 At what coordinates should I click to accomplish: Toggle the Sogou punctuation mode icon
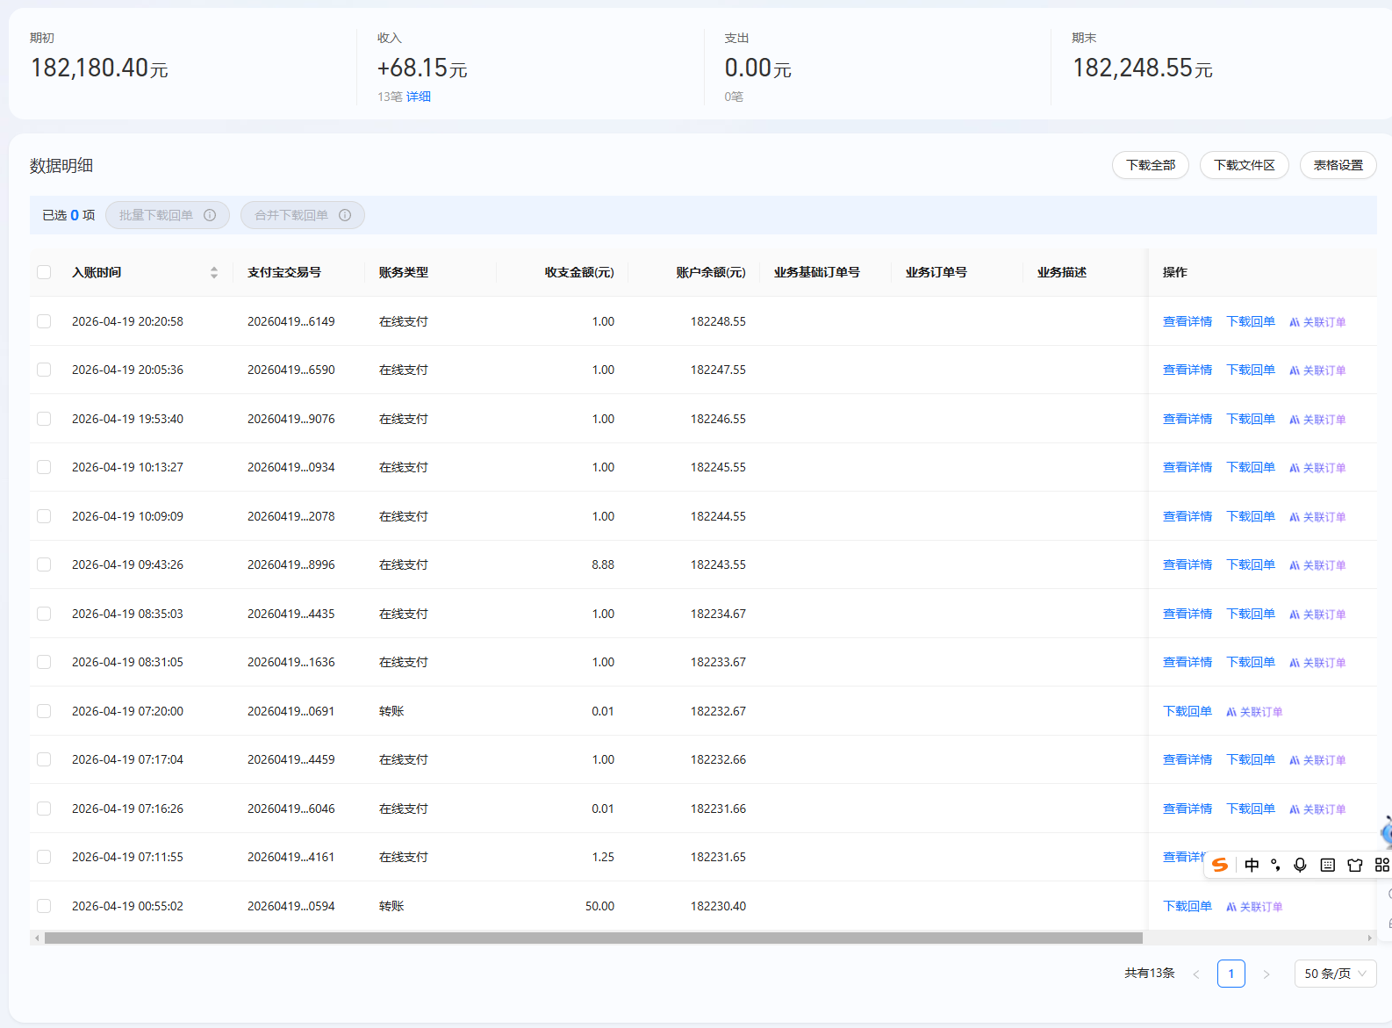point(1275,865)
